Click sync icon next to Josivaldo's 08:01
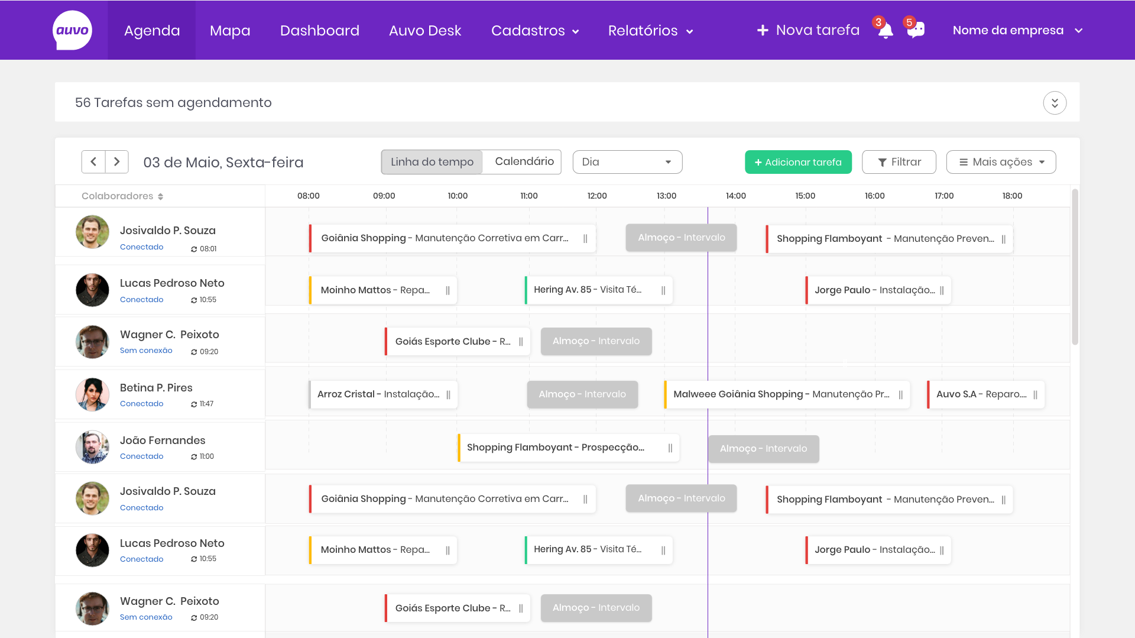 pyautogui.click(x=194, y=249)
